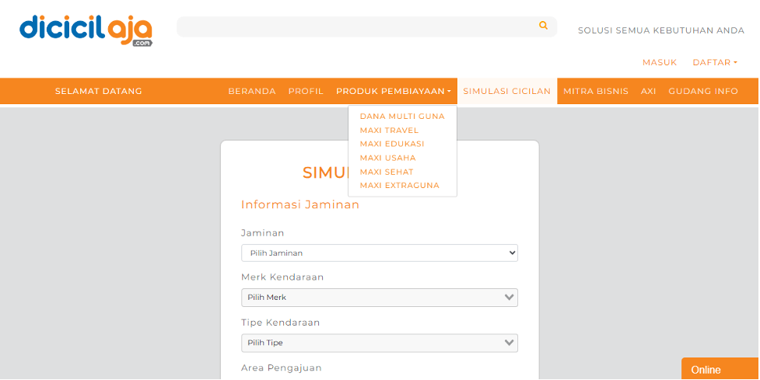The width and height of the screenshot is (760, 380).
Task: Click the orange search magnifier icon
Action: coord(543,26)
